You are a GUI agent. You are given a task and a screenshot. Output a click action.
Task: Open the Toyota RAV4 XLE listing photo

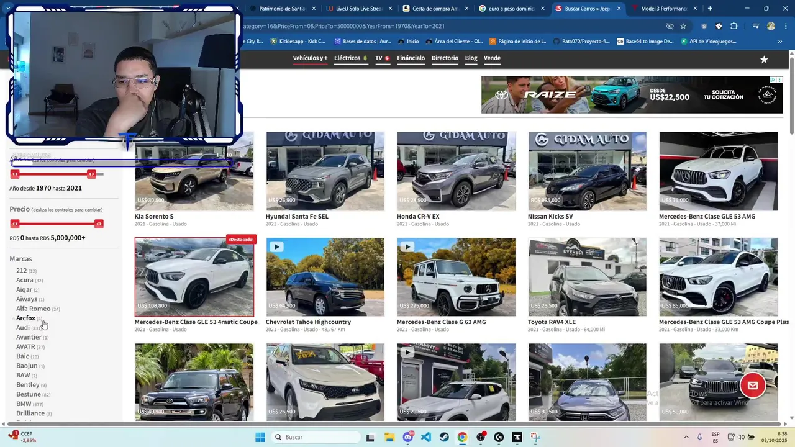point(587,277)
